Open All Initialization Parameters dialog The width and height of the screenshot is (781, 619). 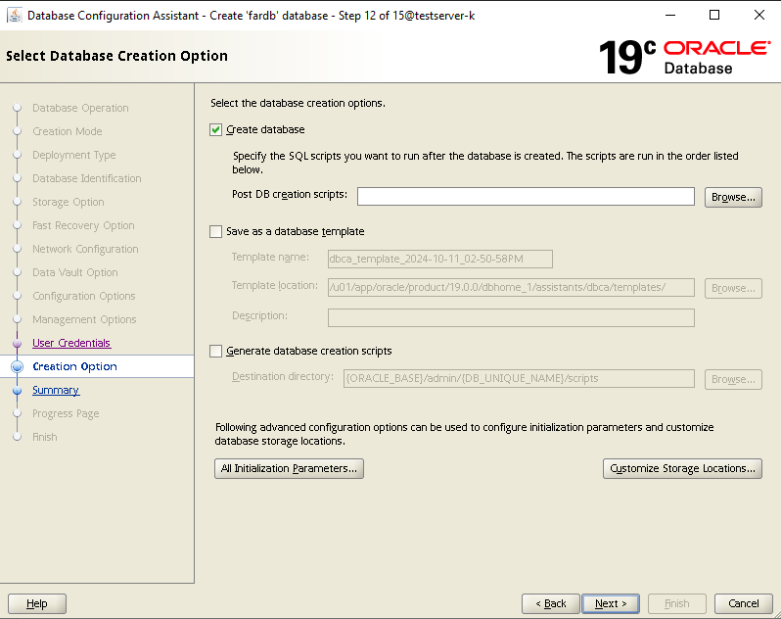(x=289, y=468)
